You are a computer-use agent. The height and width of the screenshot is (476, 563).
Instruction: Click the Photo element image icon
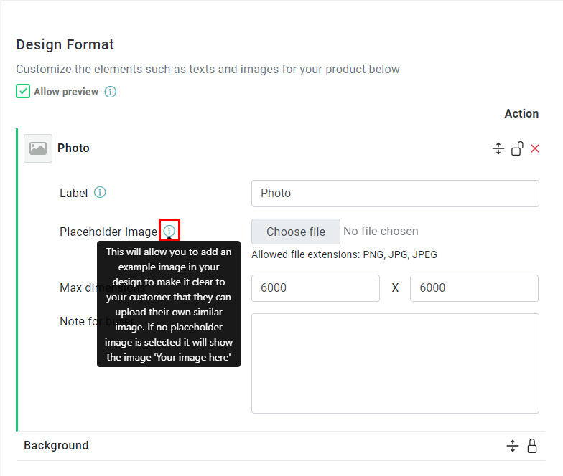pos(38,148)
